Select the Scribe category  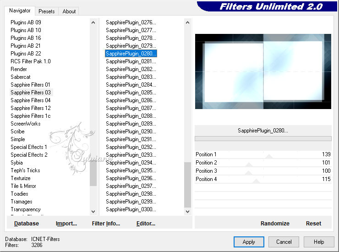pos(17,131)
